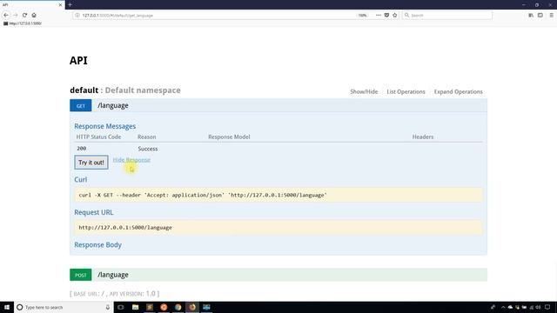Image resolution: width=557 pixels, height=313 pixels.
Task: Go back with the browser back arrow
Action: pyautogui.click(x=6, y=16)
